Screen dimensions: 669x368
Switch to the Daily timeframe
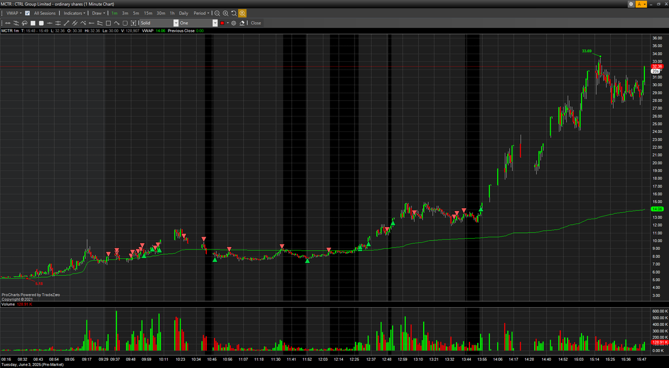coord(183,13)
